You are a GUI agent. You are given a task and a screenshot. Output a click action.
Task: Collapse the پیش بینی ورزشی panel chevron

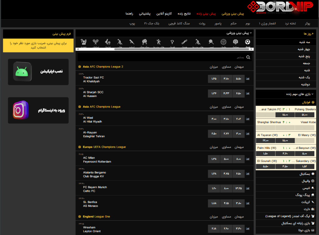click(251, 33)
